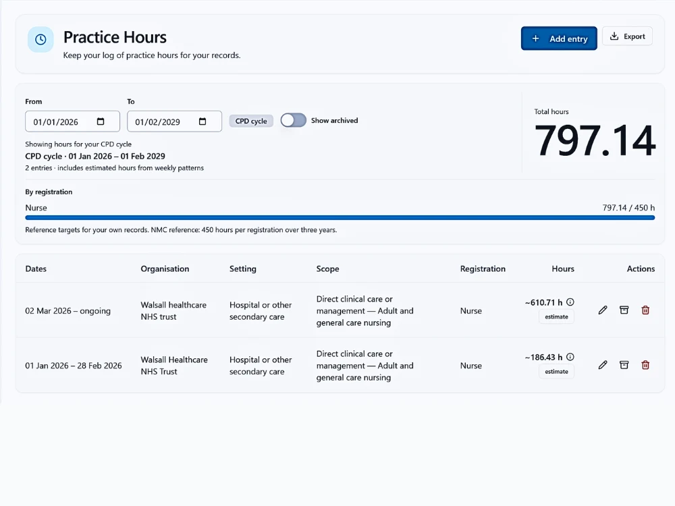Click the Hours column header
Viewport: 675px width, 506px height.
tap(563, 269)
